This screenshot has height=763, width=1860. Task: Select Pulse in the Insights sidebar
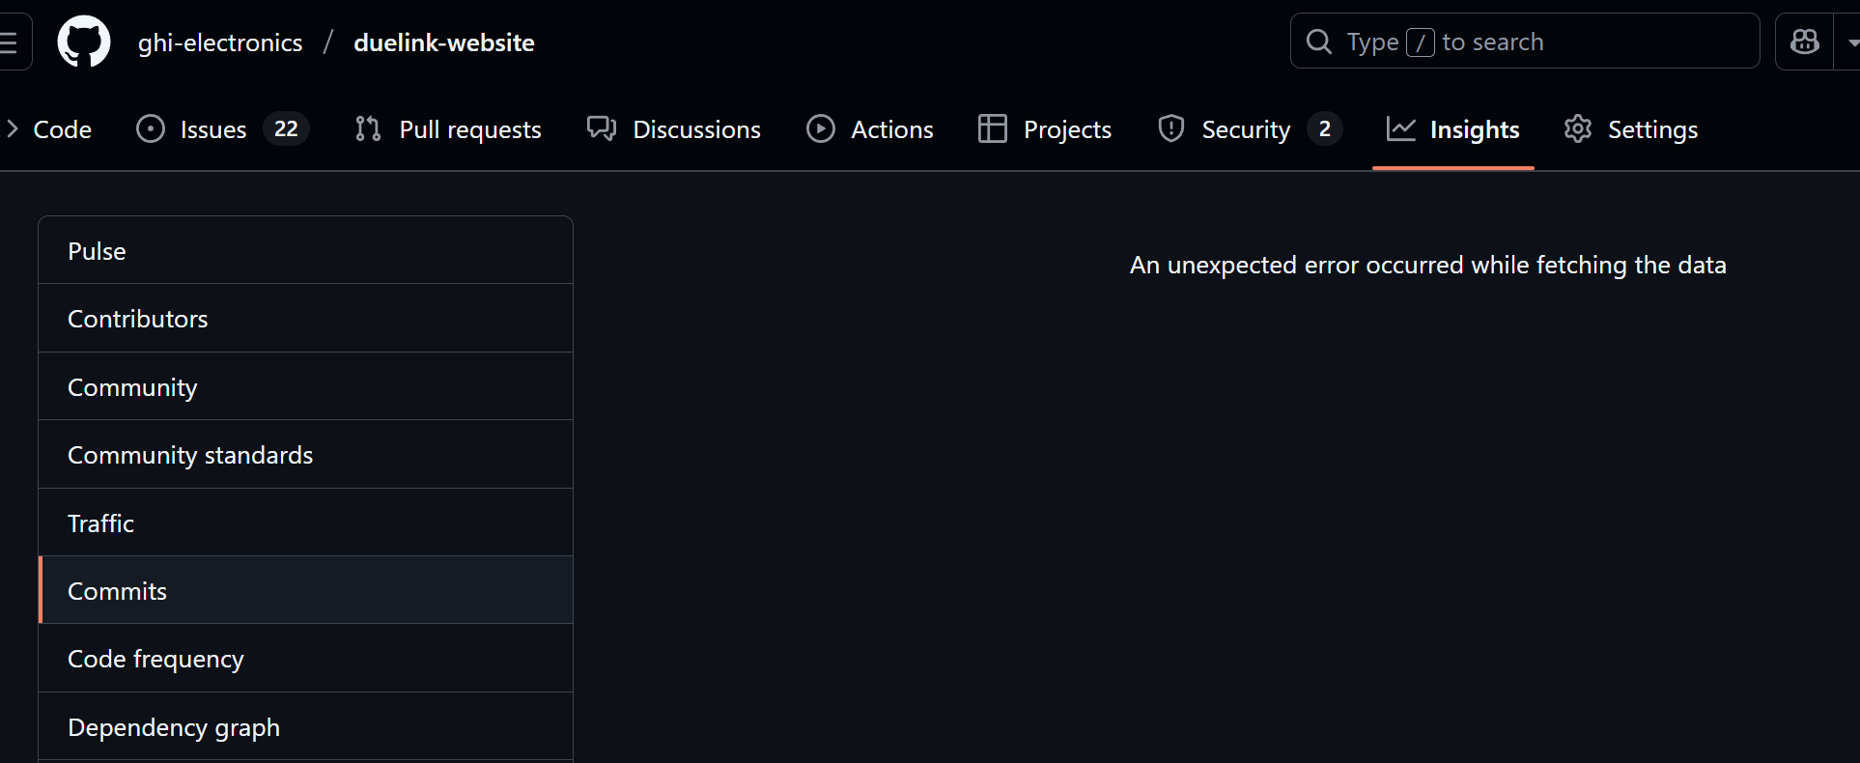pyautogui.click(x=97, y=251)
